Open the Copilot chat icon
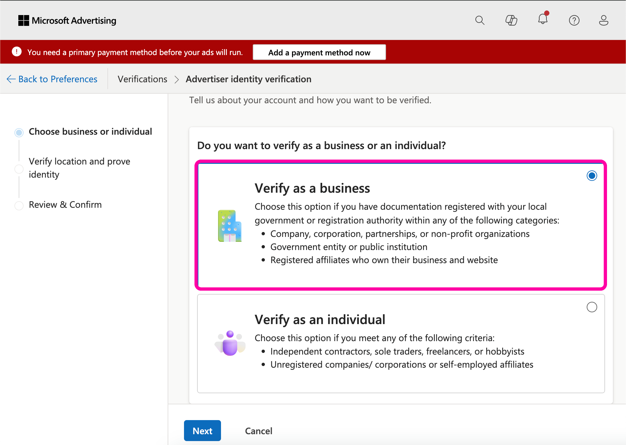 511,20
